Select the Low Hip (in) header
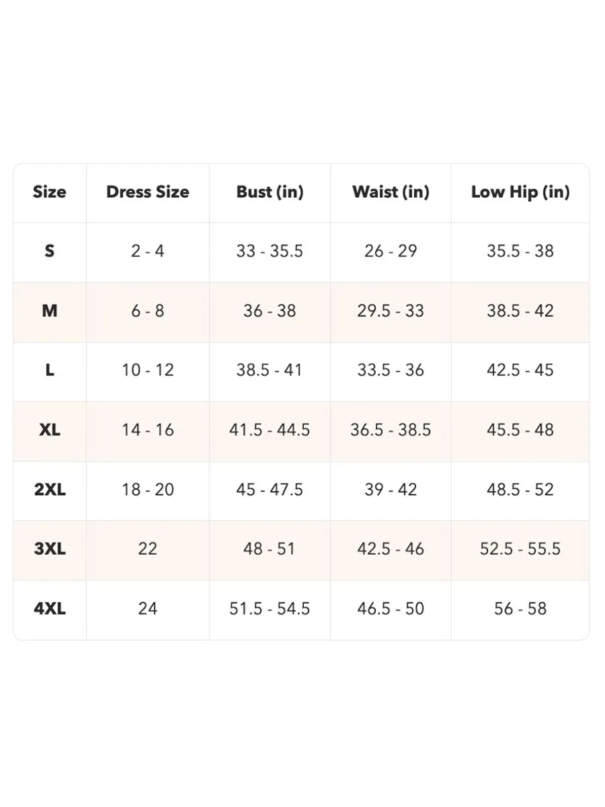The height and width of the screenshot is (807, 605). point(520,192)
